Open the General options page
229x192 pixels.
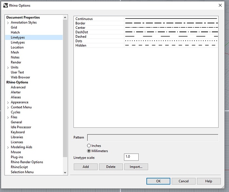click(x=17, y=122)
